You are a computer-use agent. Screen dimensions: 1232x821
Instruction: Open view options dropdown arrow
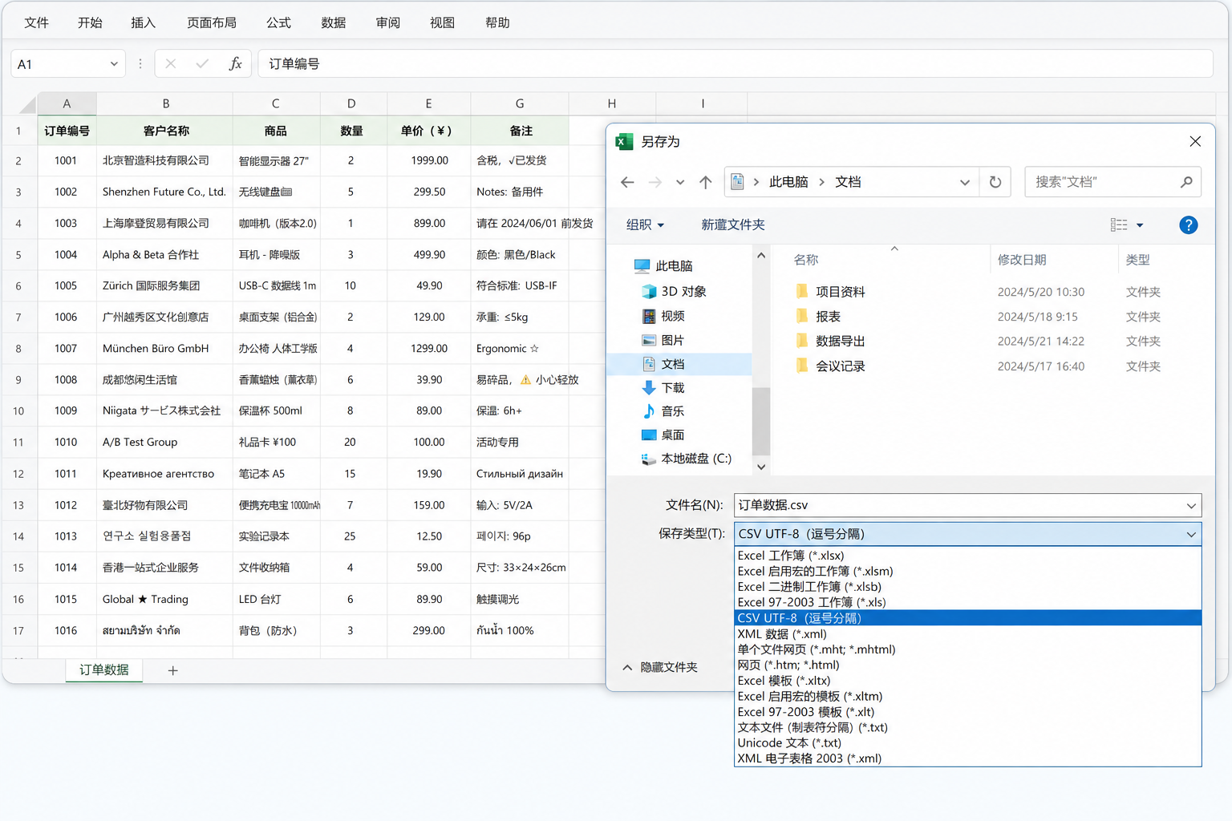pos(1140,225)
